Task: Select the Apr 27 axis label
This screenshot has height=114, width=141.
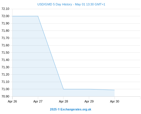Action: pyautogui.click(x=38, y=101)
